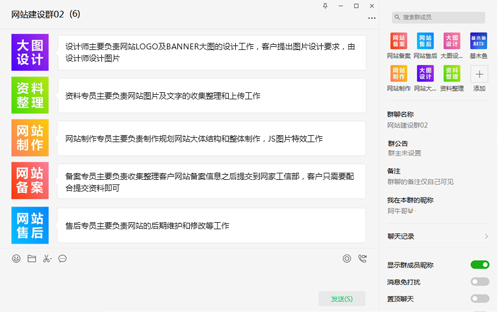499x313 pixels.
Task: Click the send file folder icon
Action: [x=31, y=258]
